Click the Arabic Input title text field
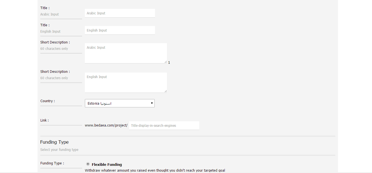Screen dimensions: 372x173 point(120,13)
